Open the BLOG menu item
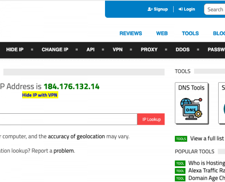This screenshot has width=225, height=182. click(219, 33)
